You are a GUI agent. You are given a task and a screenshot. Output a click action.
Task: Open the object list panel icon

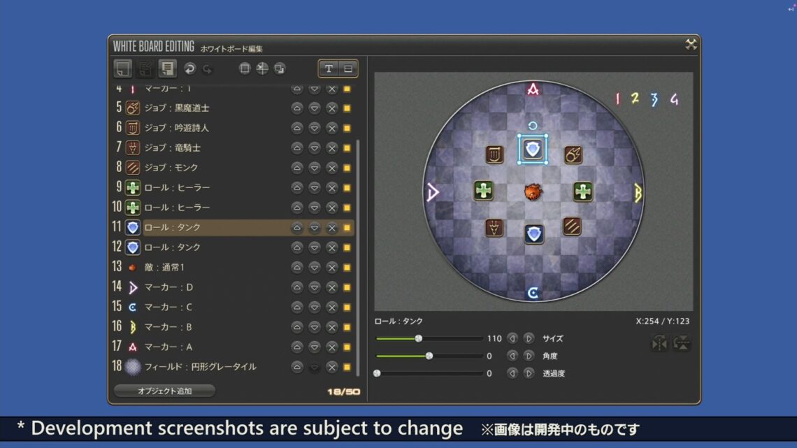point(167,68)
